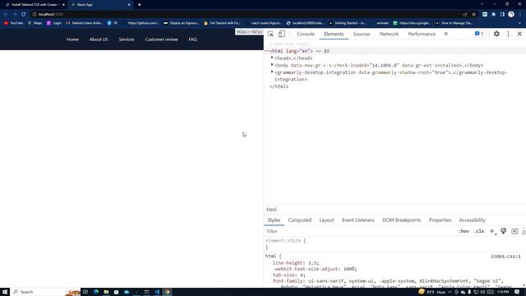The image size is (526, 296).
Task: Activate the inspect element picker icon
Action: click(270, 34)
